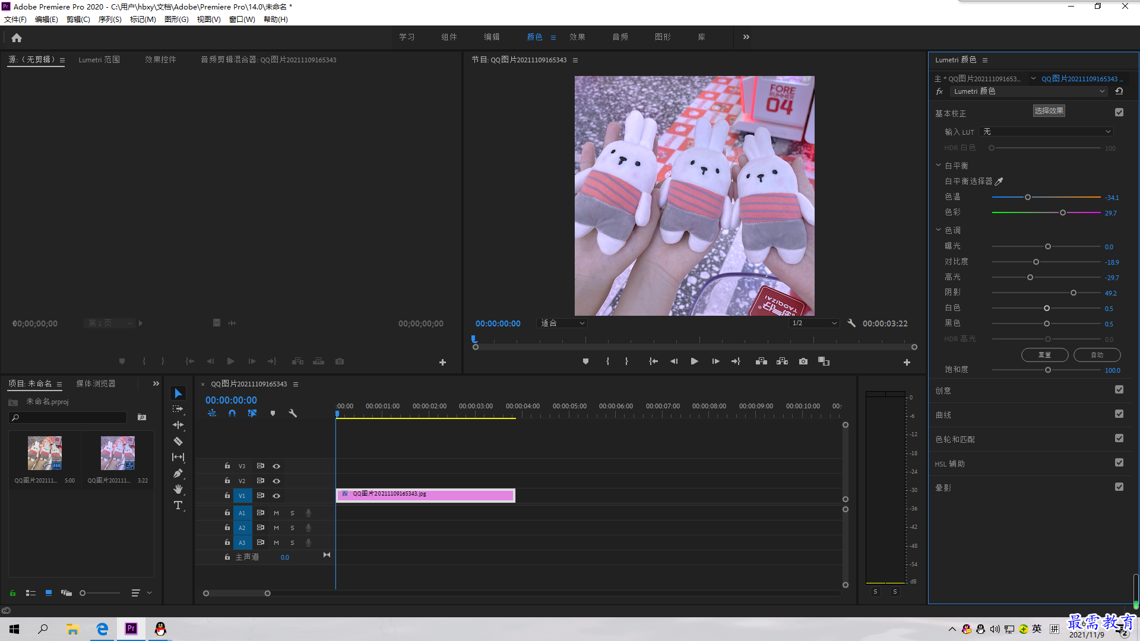Click the 自动 button in Lumetri
Image resolution: width=1140 pixels, height=641 pixels.
coord(1097,355)
